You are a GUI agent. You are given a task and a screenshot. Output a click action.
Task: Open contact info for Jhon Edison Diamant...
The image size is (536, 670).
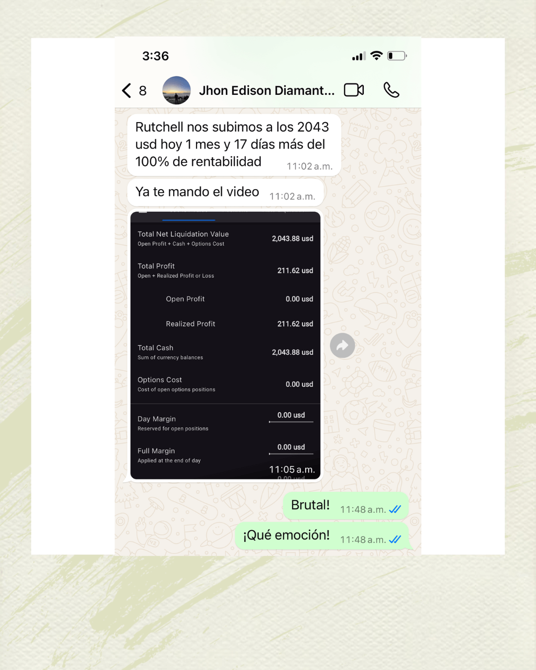[267, 90]
